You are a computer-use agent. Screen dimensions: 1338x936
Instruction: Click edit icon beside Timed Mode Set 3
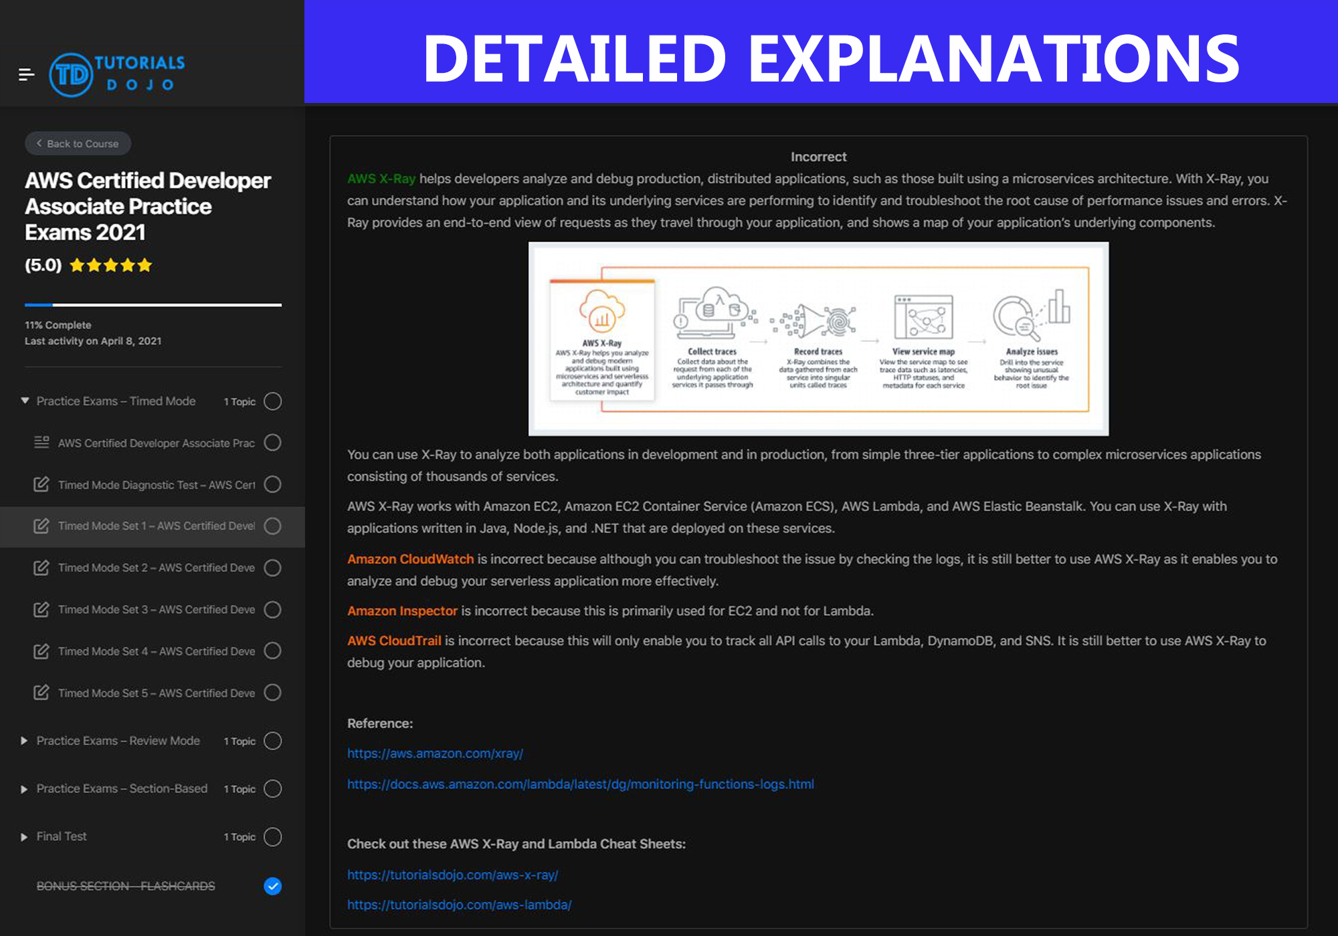pyautogui.click(x=41, y=610)
